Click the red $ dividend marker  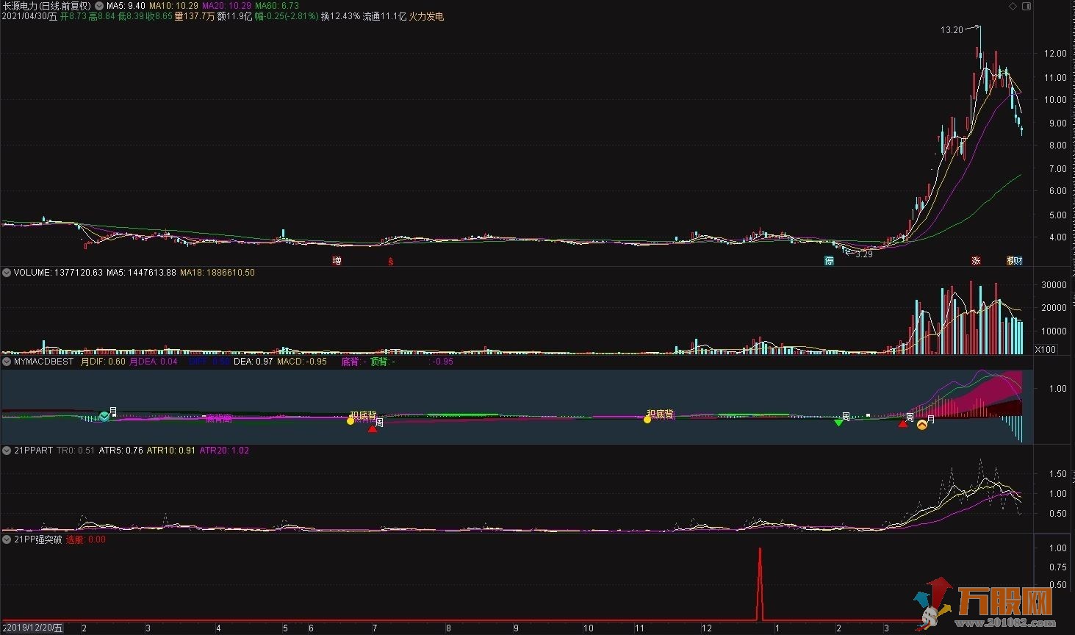tap(391, 261)
